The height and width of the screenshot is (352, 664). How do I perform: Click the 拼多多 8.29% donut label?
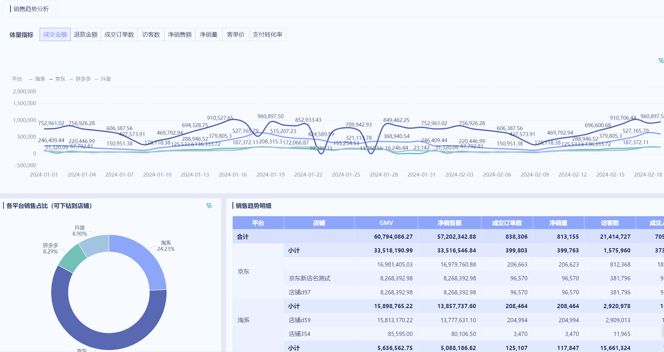click(x=50, y=248)
